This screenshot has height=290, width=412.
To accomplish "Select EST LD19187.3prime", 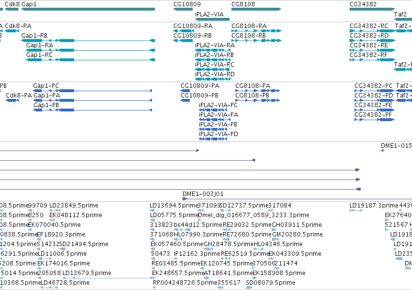I will (356, 210).
